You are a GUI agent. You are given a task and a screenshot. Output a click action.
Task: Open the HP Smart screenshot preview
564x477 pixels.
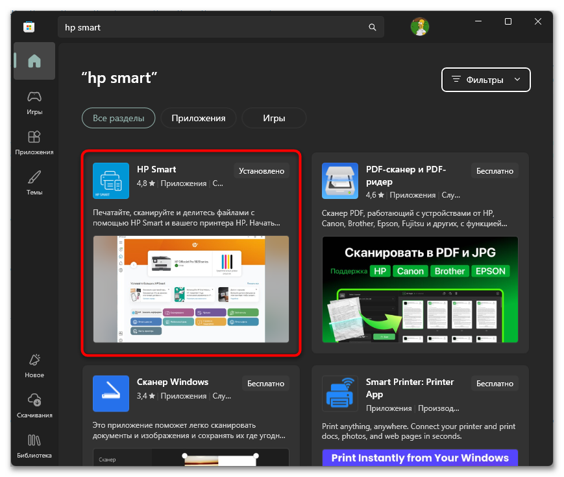pos(191,289)
